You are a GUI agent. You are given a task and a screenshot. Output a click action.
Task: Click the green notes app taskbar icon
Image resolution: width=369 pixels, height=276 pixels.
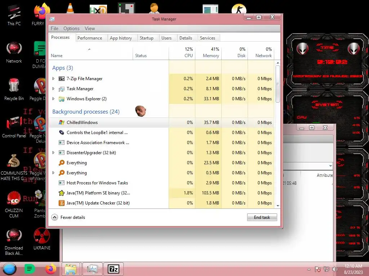coord(30,269)
